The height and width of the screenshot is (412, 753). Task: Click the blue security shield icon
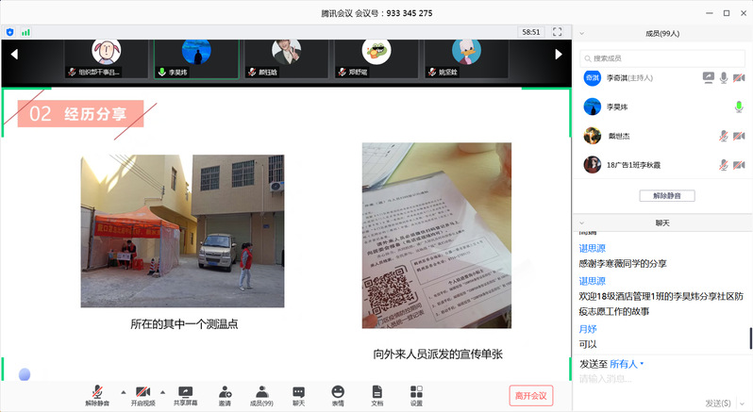[10, 32]
